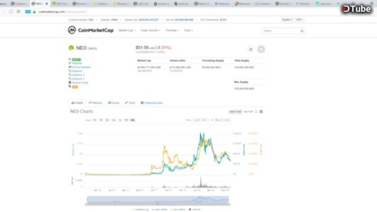Click the blue refresh circle icon
This screenshot has height=212, width=377.
pyautogui.click(x=250, y=49)
